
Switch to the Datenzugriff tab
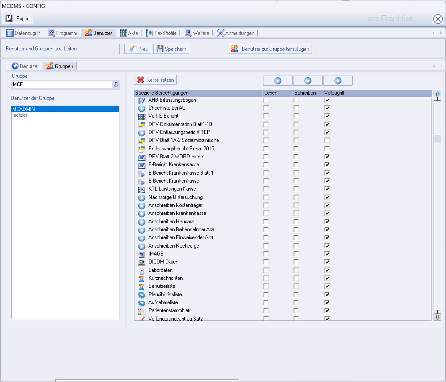(22, 33)
